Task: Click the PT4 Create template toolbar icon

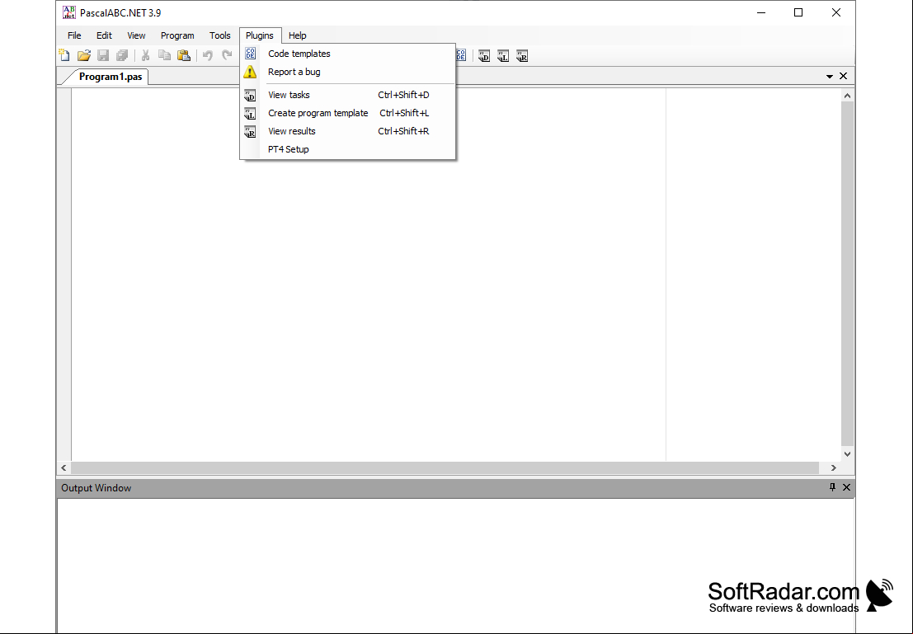Action: (503, 56)
